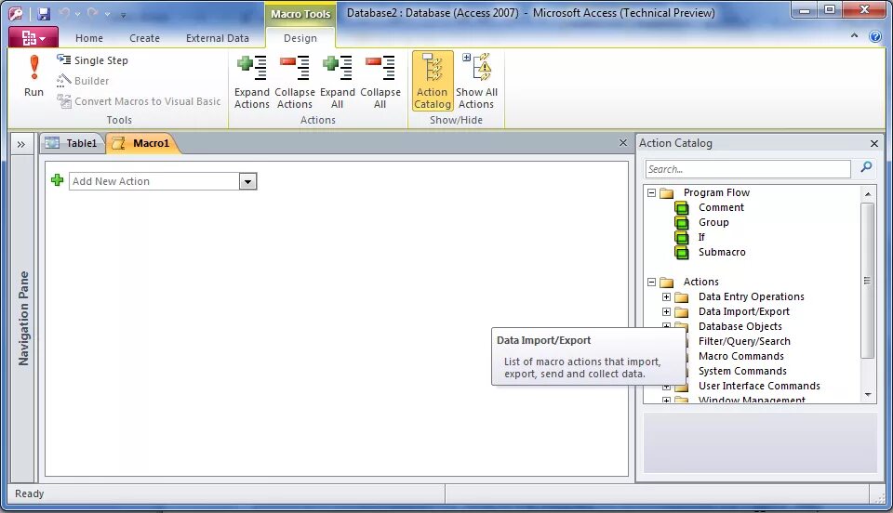Click the Data Entry Operations folder icon
The width and height of the screenshot is (893, 513).
click(x=681, y=296)
